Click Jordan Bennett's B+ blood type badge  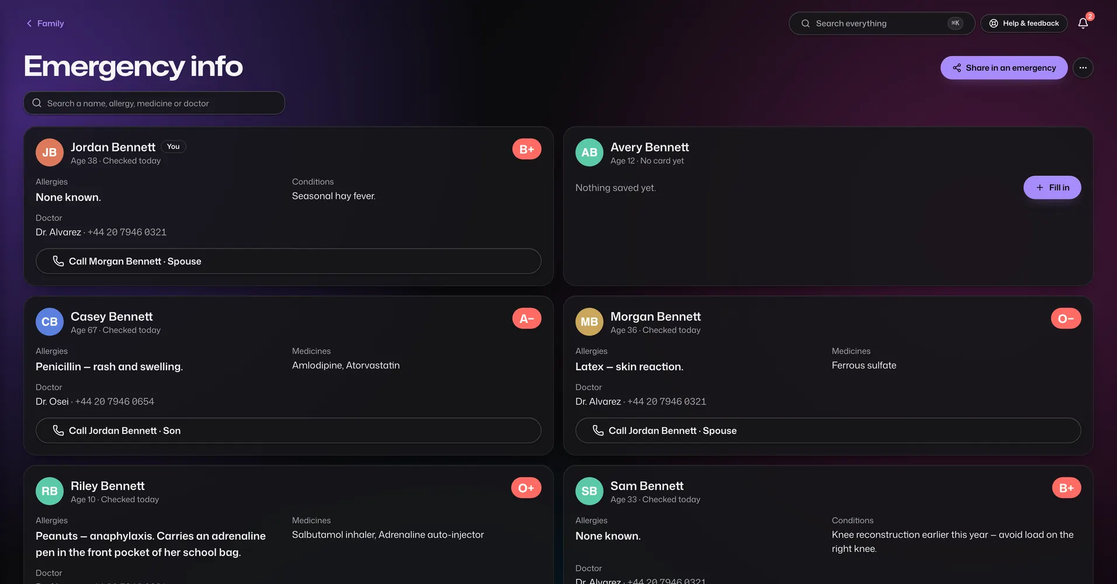527,149
